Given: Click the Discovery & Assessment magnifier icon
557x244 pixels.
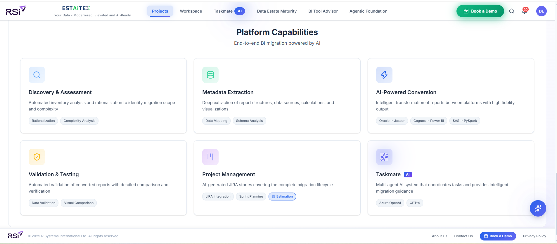Looking at the screenshot, I should (37, 75).
